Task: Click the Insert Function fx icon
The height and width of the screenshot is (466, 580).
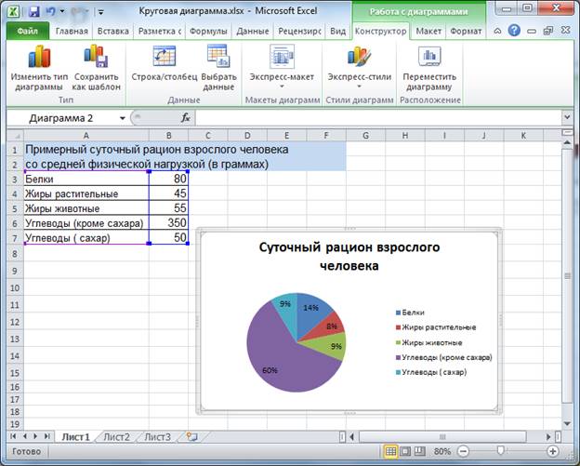Action: (186, 118)
